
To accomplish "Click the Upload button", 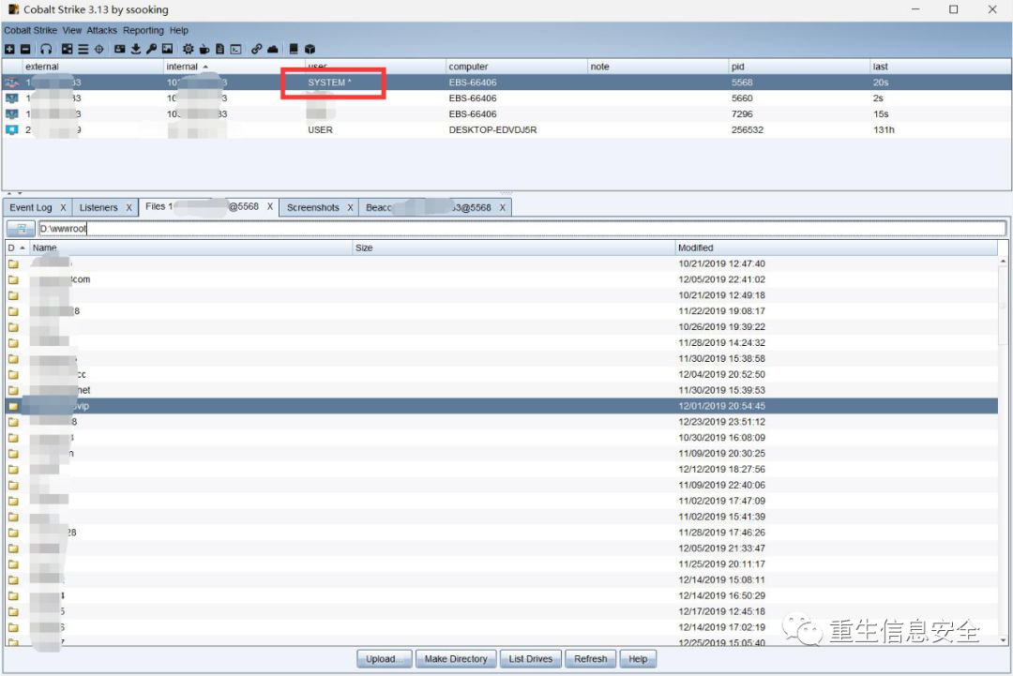I will [384, 658].
